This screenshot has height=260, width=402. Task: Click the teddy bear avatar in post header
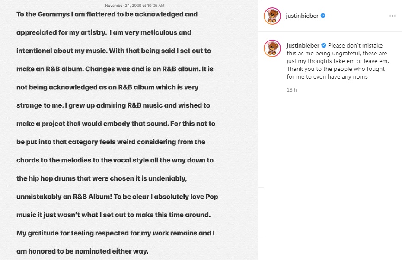[x=272, y=16]
